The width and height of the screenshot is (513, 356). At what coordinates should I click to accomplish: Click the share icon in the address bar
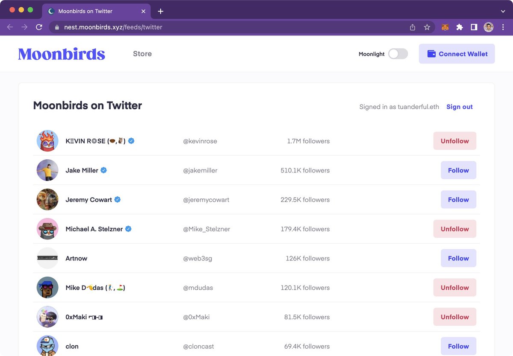pos(413,27)
